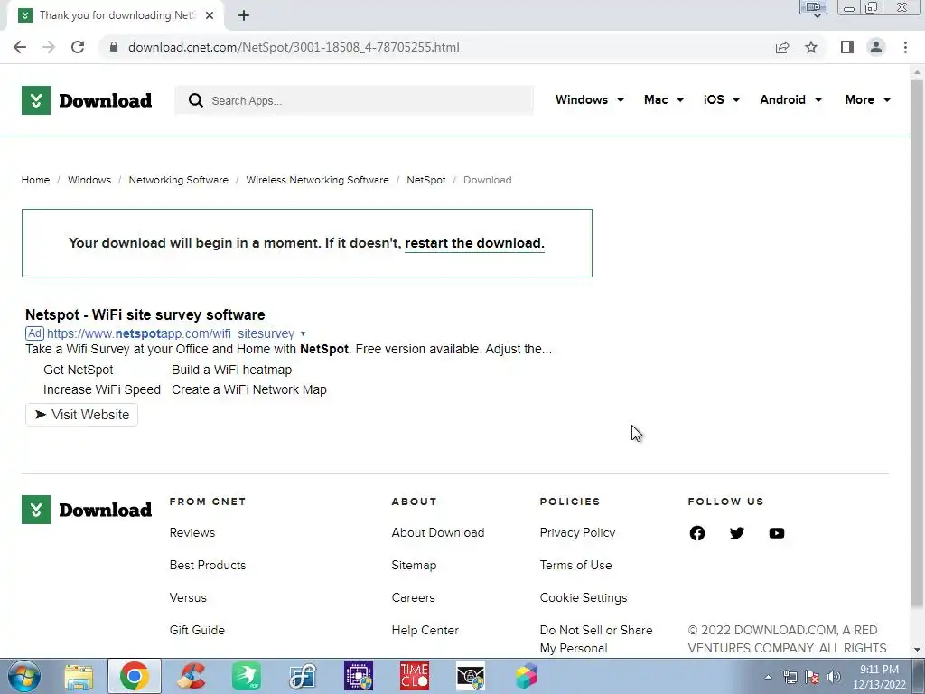Screen dimensions: 925x694
Task: Open Reviews footer link
Action: pyautogui.click(x=192, y=533)
